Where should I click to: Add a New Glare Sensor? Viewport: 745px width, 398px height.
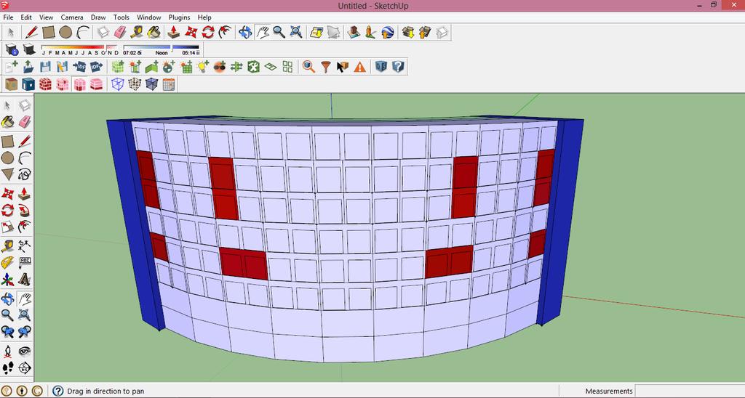[x=220, y=67]
